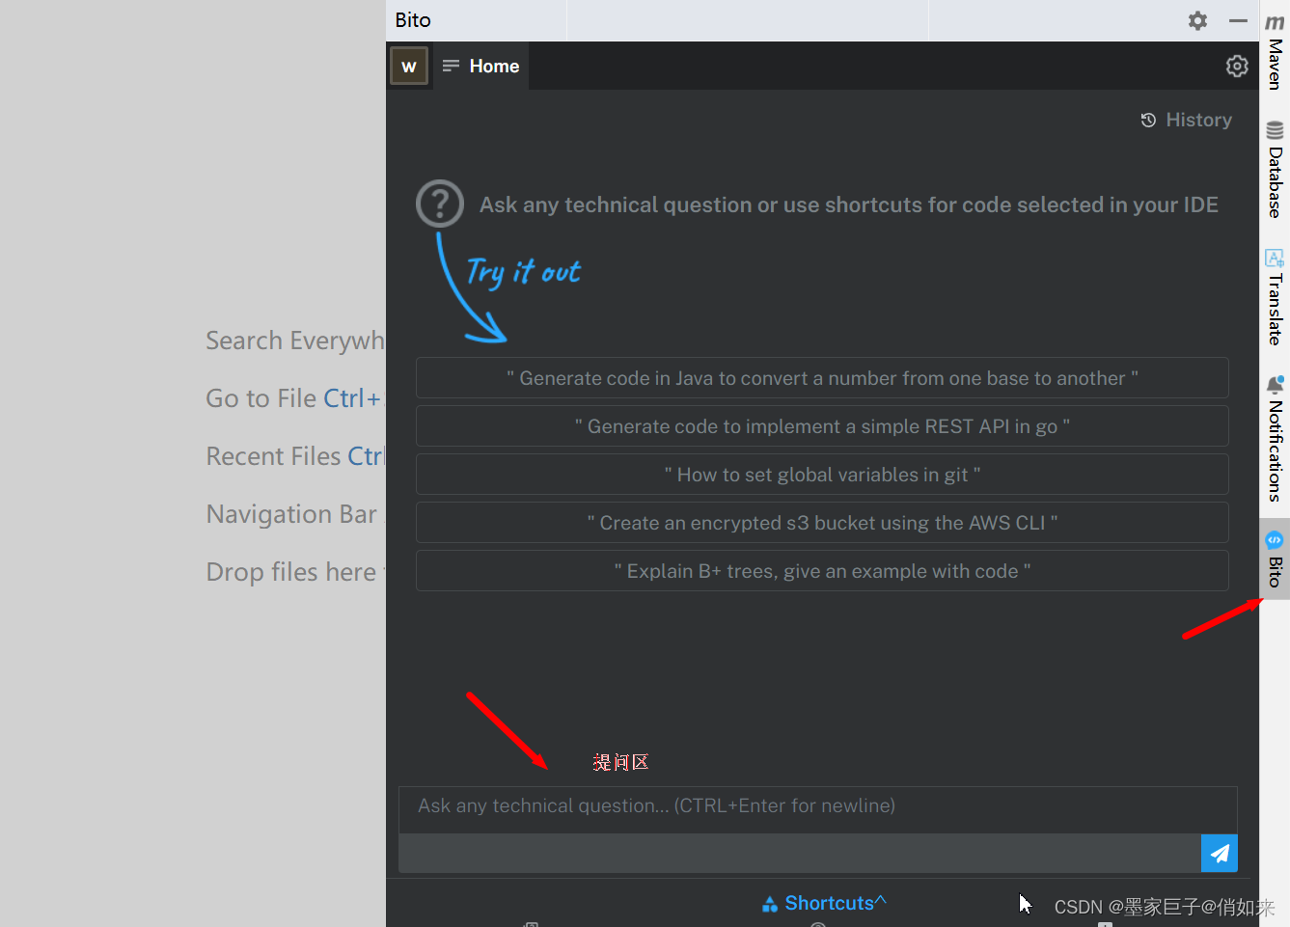Image resolution: width=1290 pixels, height=927 pixels.
Task: Focus the Ask any technical question field
Action: [817, 809]
